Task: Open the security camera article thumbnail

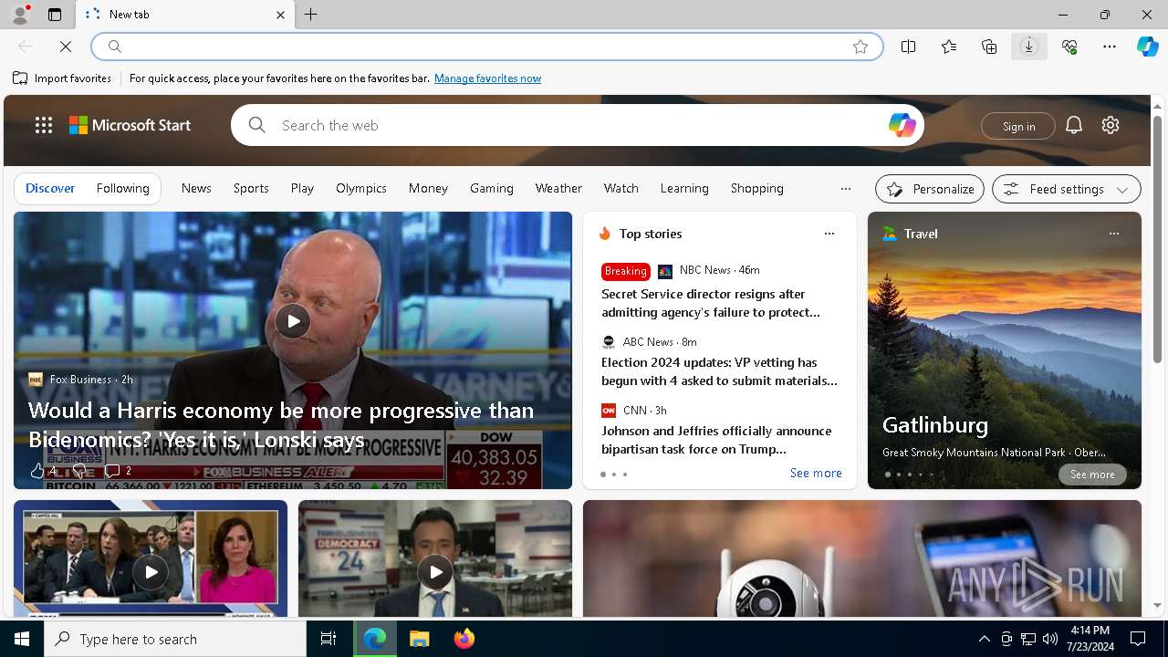Action: (x=862, y=558)
